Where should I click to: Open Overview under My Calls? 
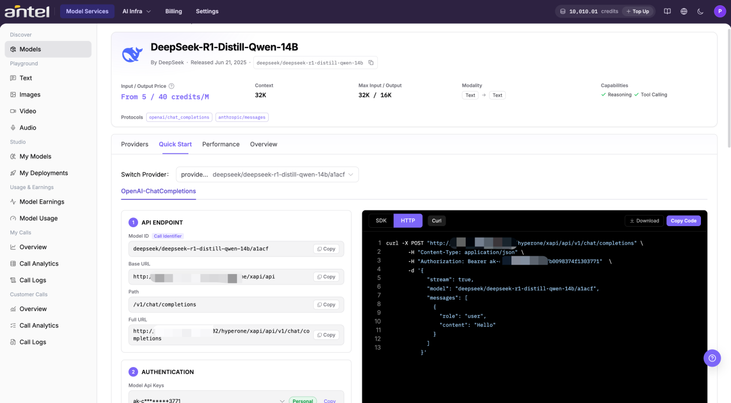coord(48,247)
